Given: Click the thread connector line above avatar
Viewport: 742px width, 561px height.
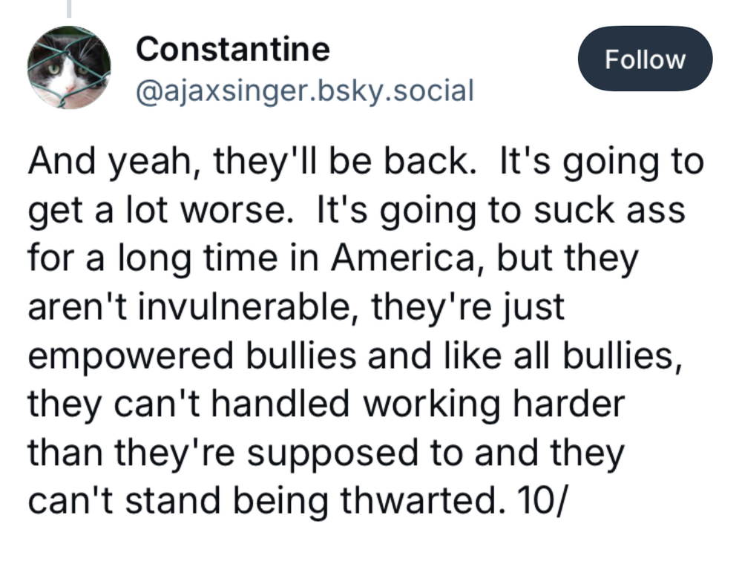Looking at the screenshot, I should 69,9.
